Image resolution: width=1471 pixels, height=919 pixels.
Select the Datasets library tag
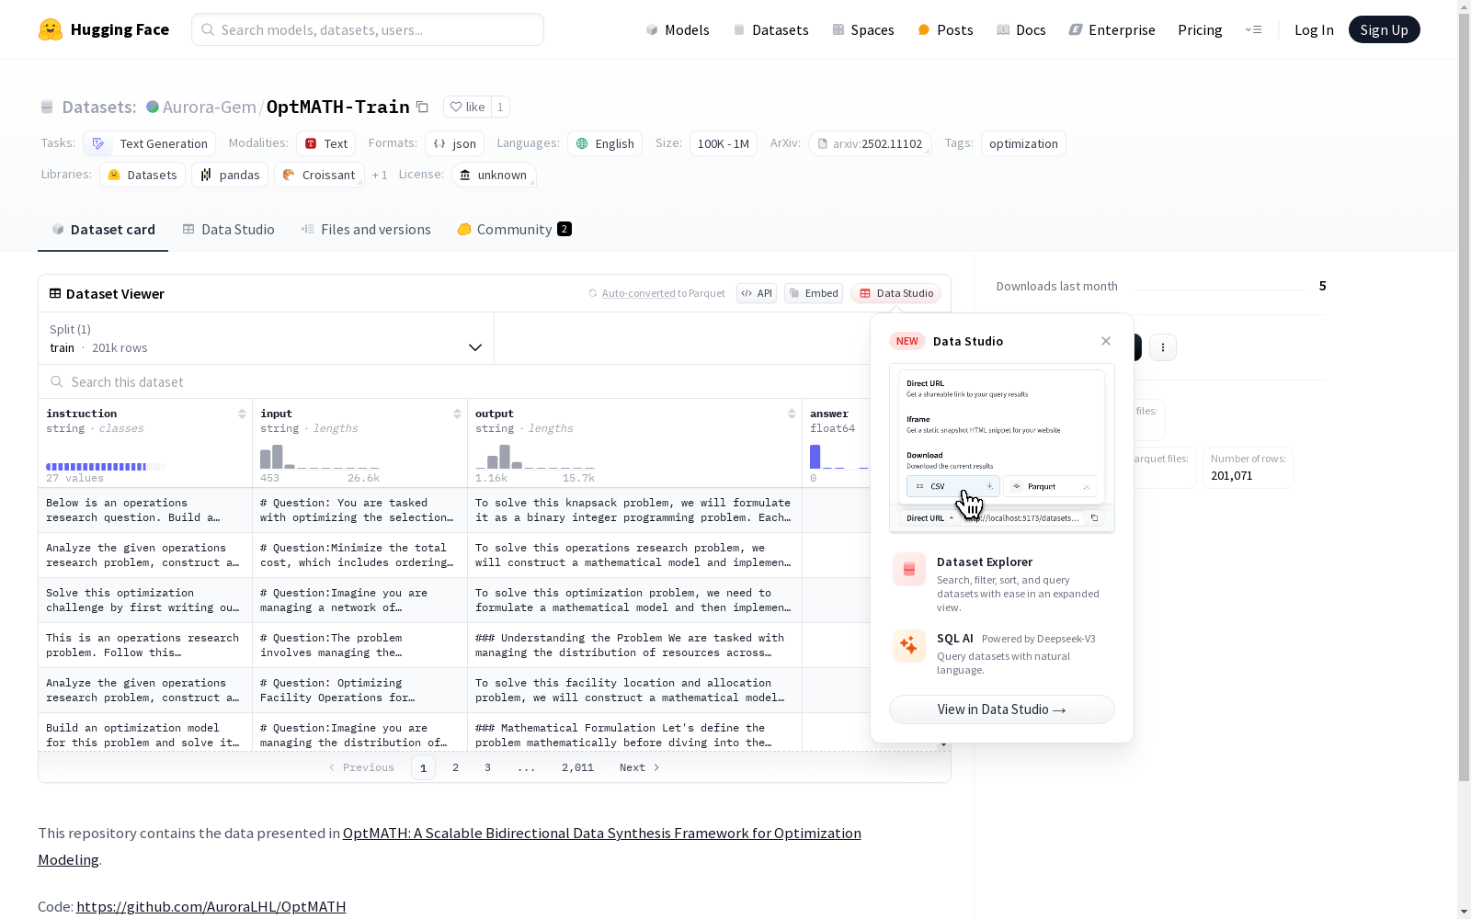143,175
